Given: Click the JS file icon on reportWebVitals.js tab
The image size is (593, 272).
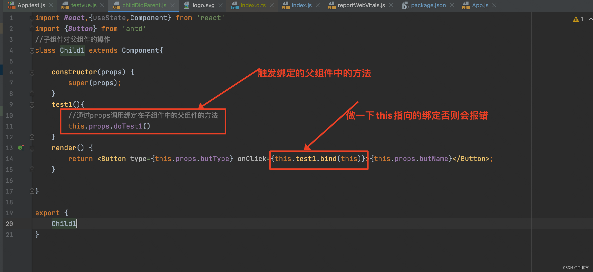Looking at the screenshot, I should 332,5.
